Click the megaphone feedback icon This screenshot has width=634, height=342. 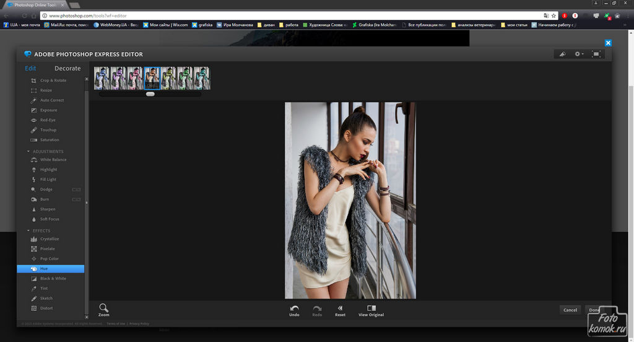pyautogui.click(x=562, y=54)
